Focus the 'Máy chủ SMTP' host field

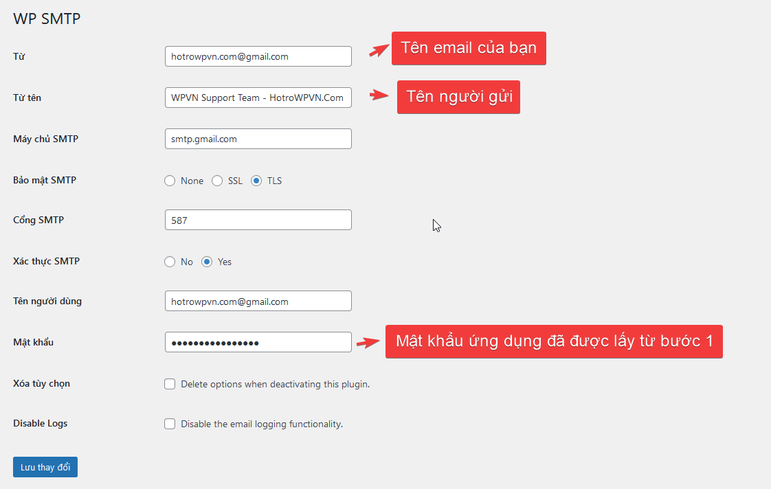point(258,139)
